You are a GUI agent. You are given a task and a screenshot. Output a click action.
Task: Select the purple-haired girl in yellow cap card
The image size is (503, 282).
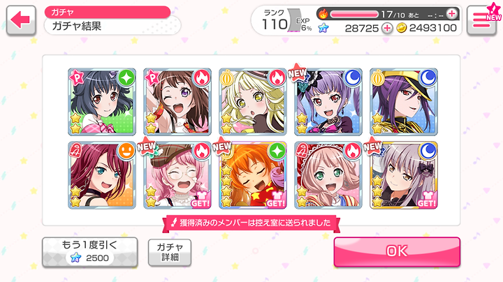tap(404, 102)
